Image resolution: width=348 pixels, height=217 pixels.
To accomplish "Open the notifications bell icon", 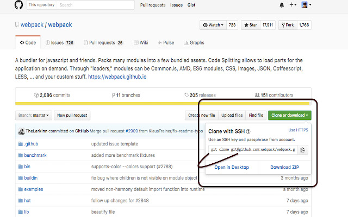I will click(x=282, y=5).
